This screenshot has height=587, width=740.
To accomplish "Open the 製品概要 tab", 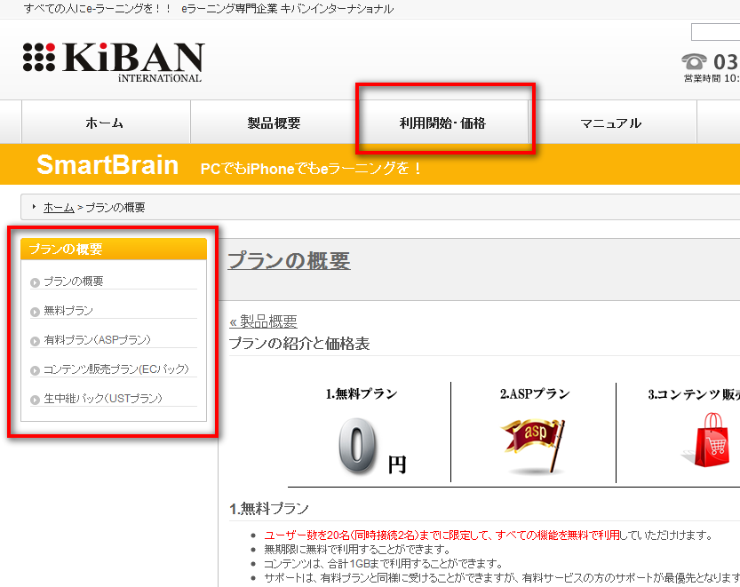I will coord(275,123).
